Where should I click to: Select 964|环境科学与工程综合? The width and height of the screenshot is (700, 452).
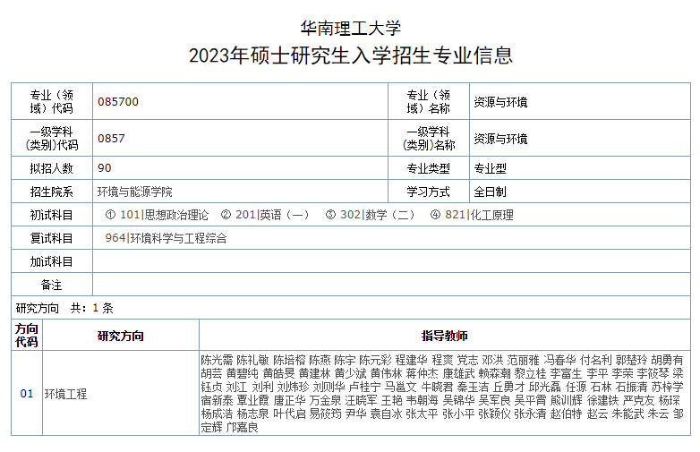click(166, 238)
